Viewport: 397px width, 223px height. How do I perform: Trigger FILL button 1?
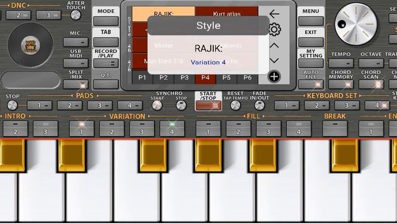(x=208, y=129)
